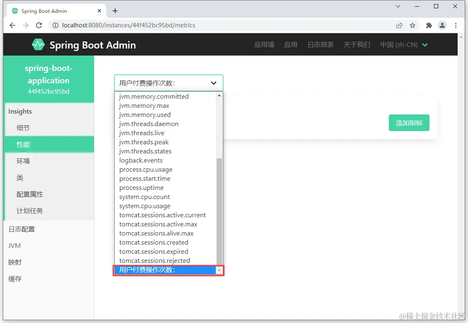This screenshot has width=468, height=323.
Task: Bookmark this page with the star
Action: pos(413,25)
